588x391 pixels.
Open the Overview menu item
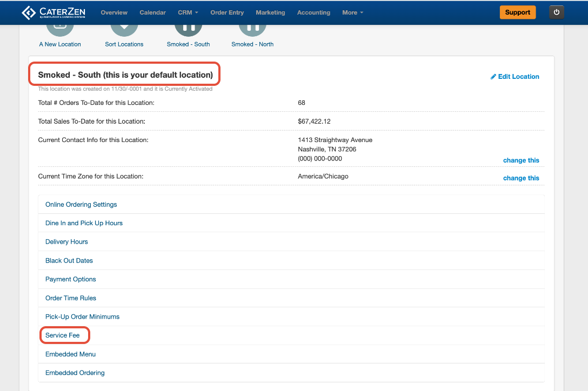click(x=114, y=12)
